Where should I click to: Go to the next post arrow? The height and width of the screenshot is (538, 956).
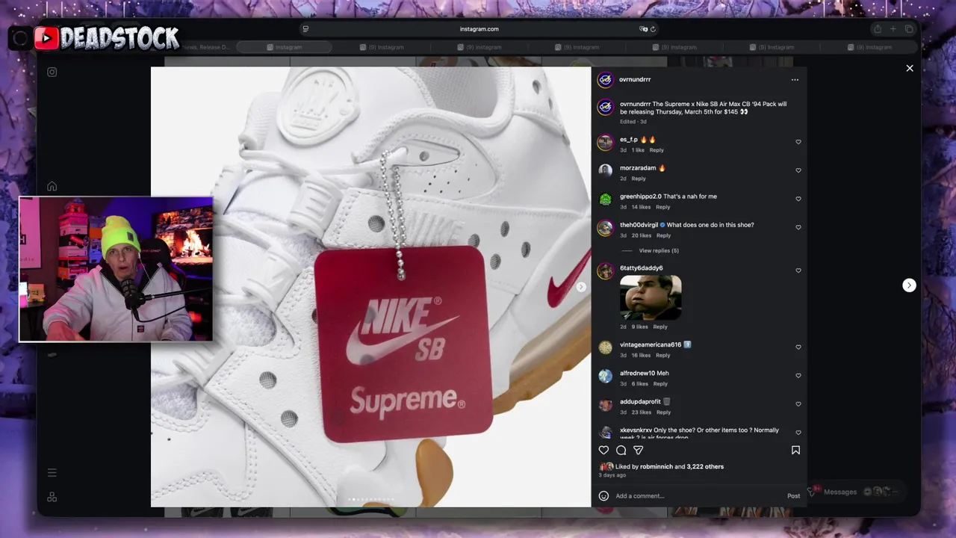tap(909, 285)
